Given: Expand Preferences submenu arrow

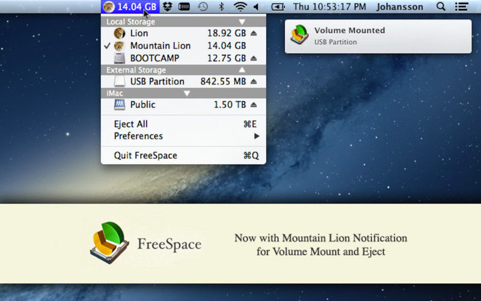Looking at the screenshot, I should tap(257, 136).
